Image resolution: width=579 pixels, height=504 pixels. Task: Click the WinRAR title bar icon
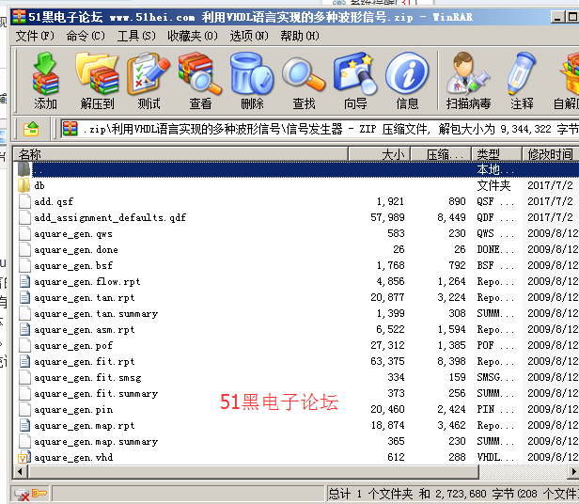coord(19,17)
